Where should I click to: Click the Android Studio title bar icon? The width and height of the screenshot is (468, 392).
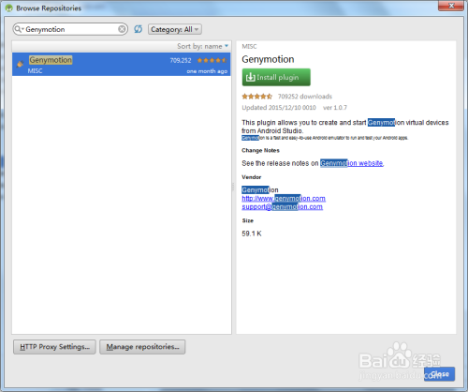click(8, 8)
